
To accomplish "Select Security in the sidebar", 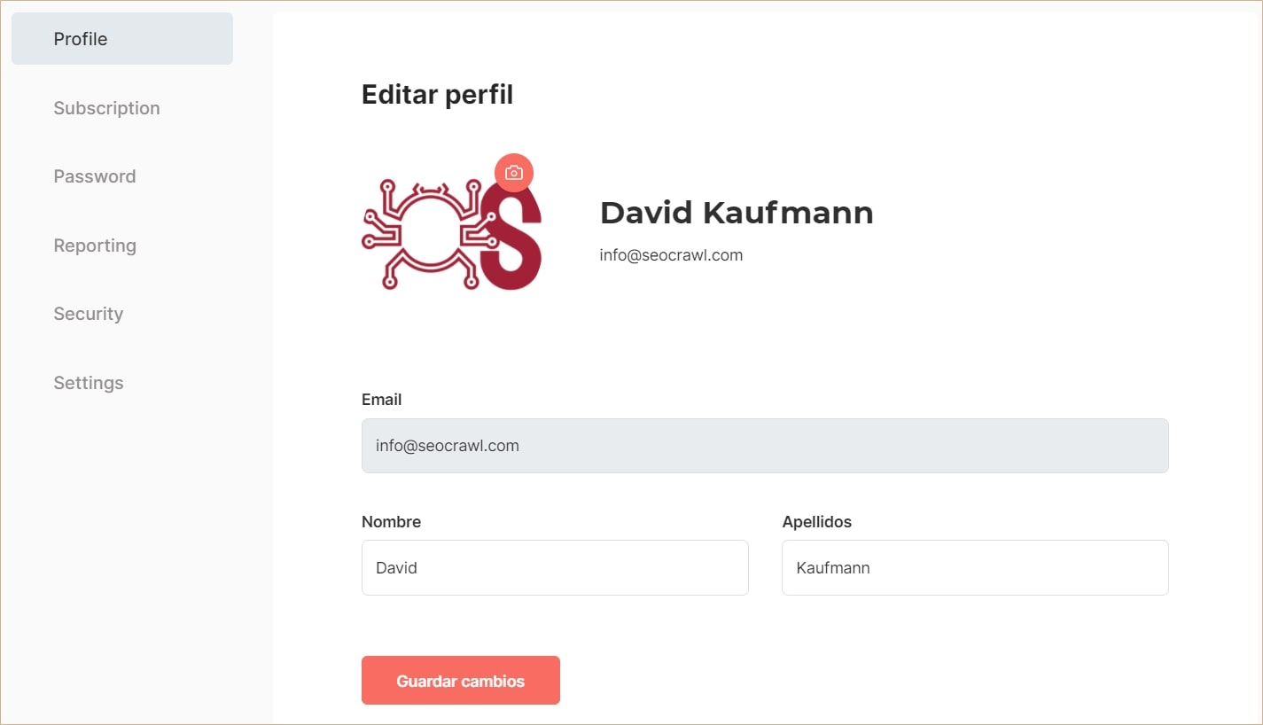I will point(88,314).
